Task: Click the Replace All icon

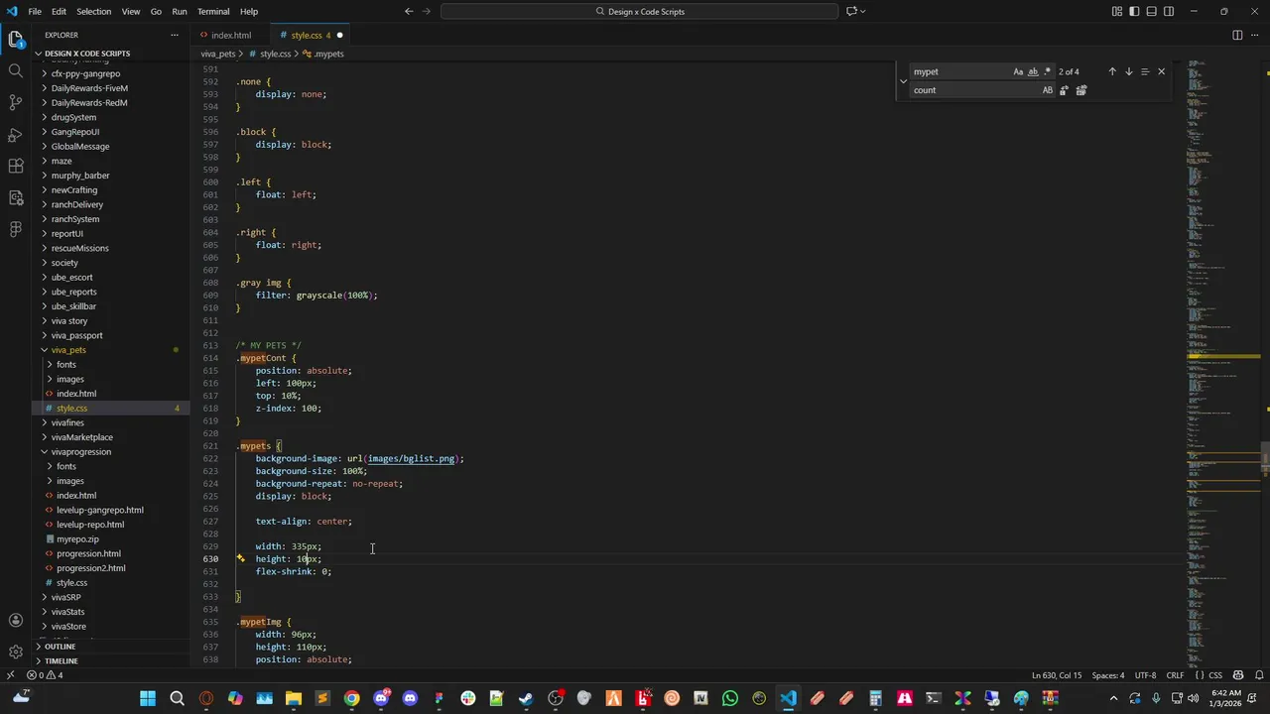Action: pos(1080,90)
